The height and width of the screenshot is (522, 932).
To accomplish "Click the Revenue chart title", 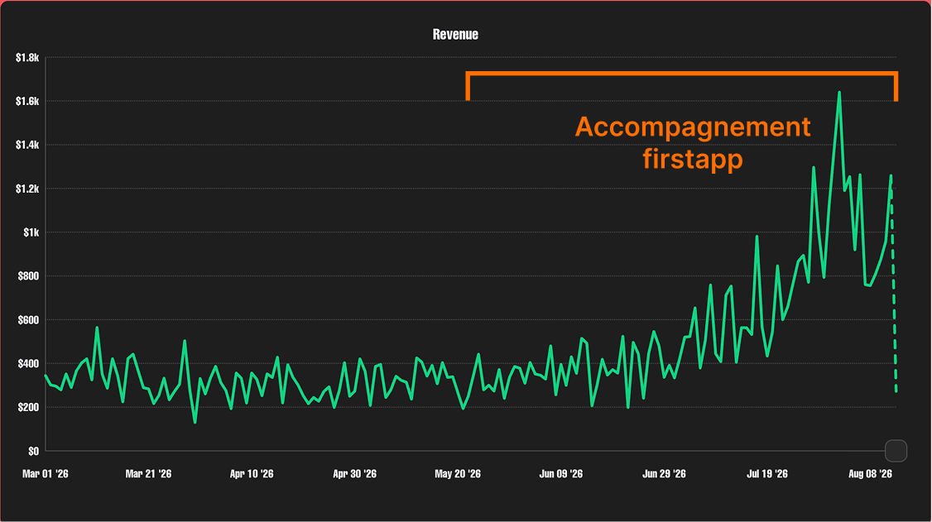I will tap(455, 35).
